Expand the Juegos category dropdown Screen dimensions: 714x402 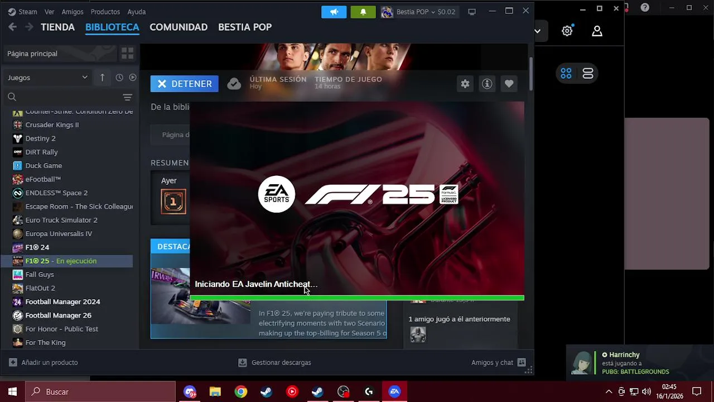pyautogui.click(x=47, y=78)
